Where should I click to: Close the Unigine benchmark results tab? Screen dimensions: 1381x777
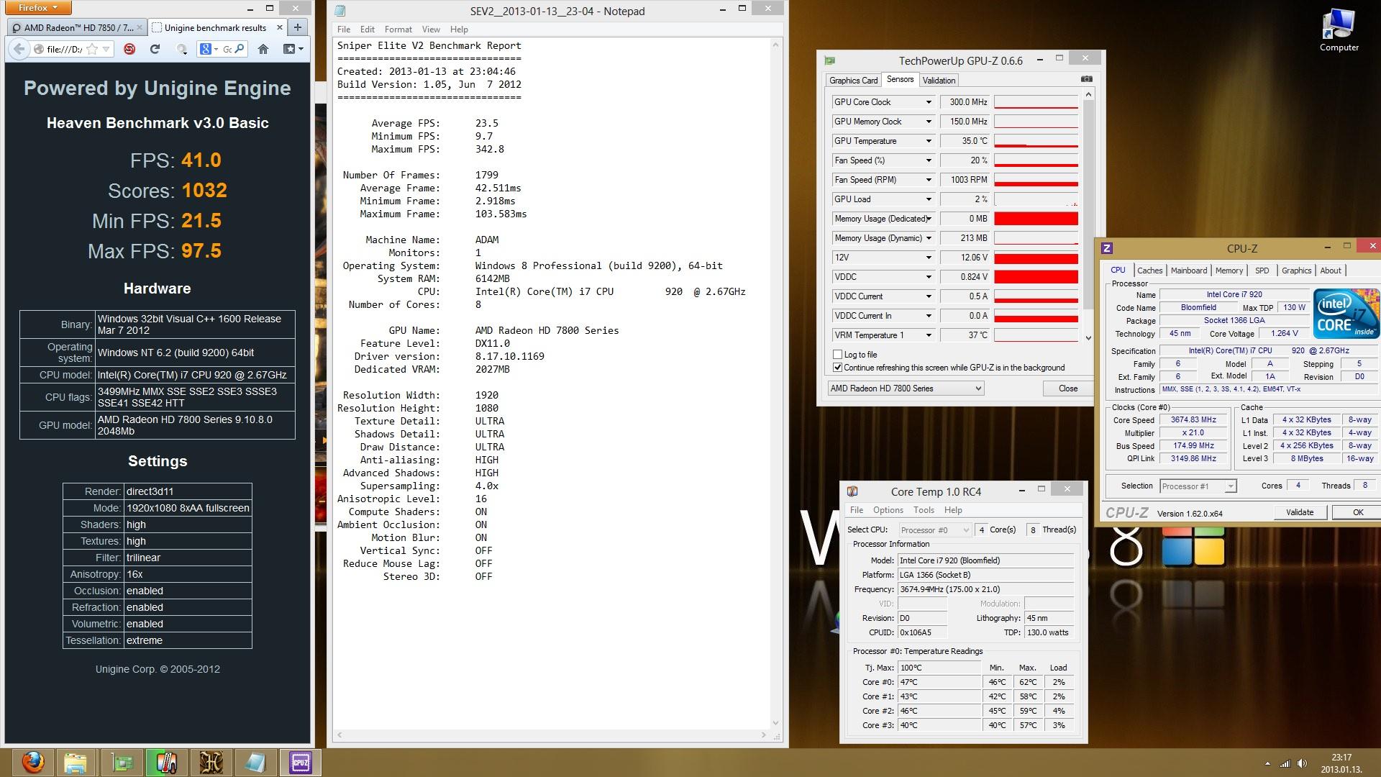click(280, 27)
